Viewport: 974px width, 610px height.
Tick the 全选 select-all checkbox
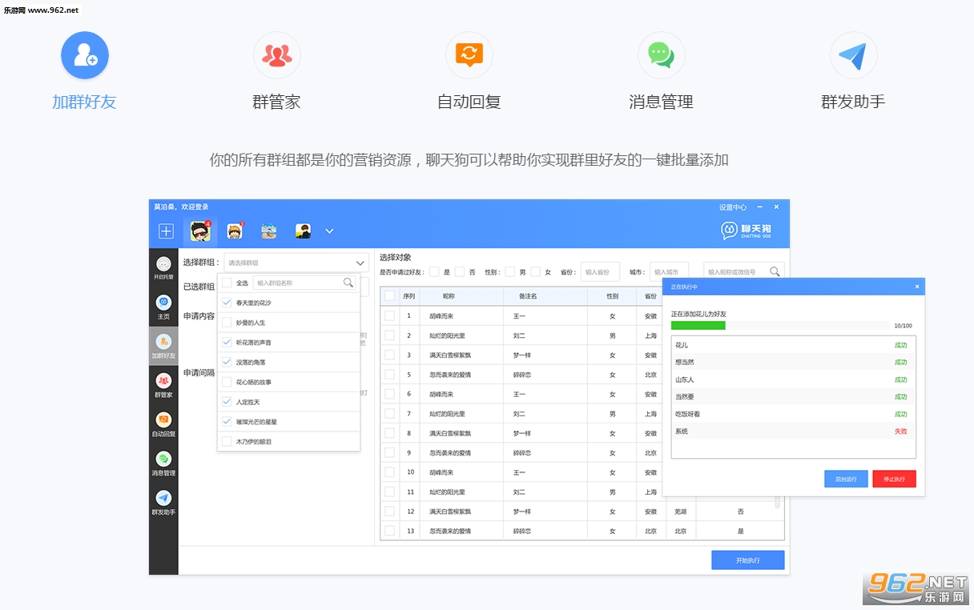point(227,283)
